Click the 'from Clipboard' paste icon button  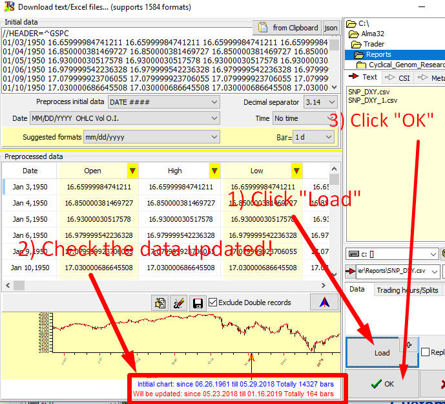tap(288, 28)
